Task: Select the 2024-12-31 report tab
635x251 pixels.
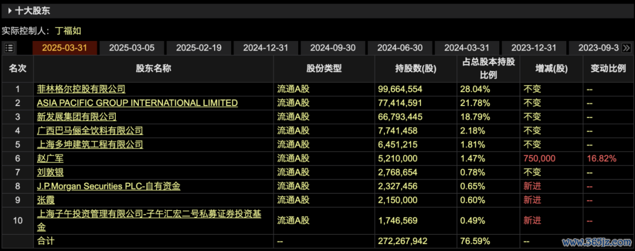Action: [x=265, y=48]
